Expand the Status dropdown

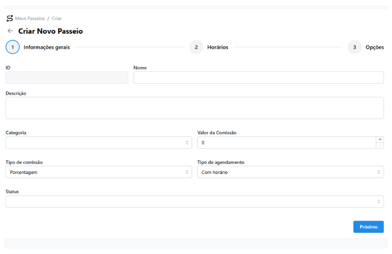point(194,202)
